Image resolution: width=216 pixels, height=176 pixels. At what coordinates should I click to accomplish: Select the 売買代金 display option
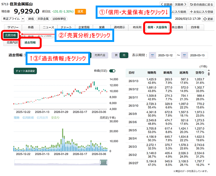(100, 55)
